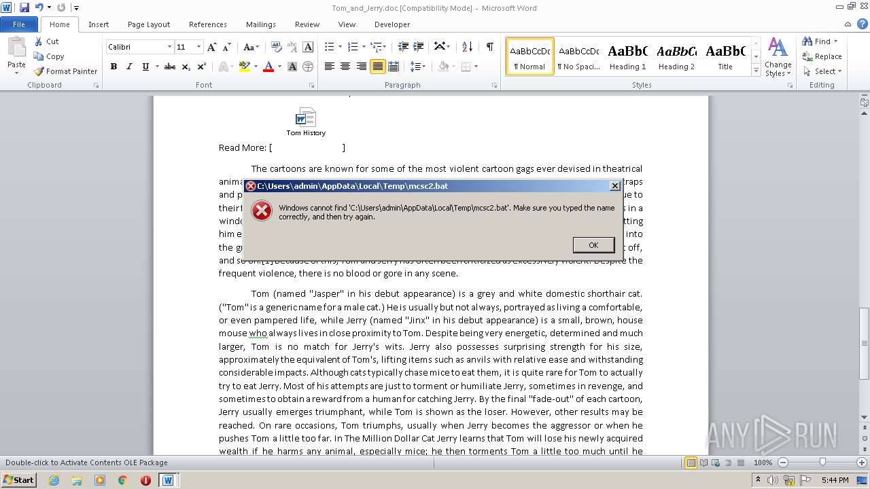Image resolution: width=870 pixels, height=489 pixels.
Task: Apply the Heading 2 style
Action: click(x=676, y=56)
